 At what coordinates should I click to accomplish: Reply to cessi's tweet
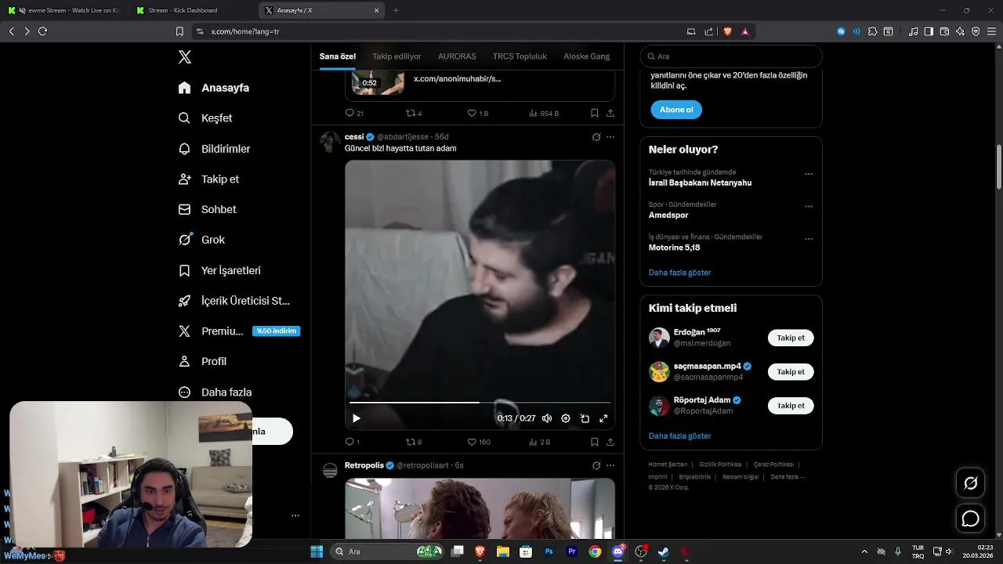coord(352,442)
